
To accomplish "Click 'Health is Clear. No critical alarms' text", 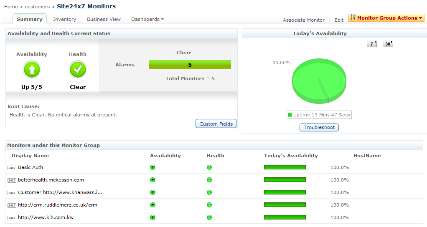I will tap(63, 115).
